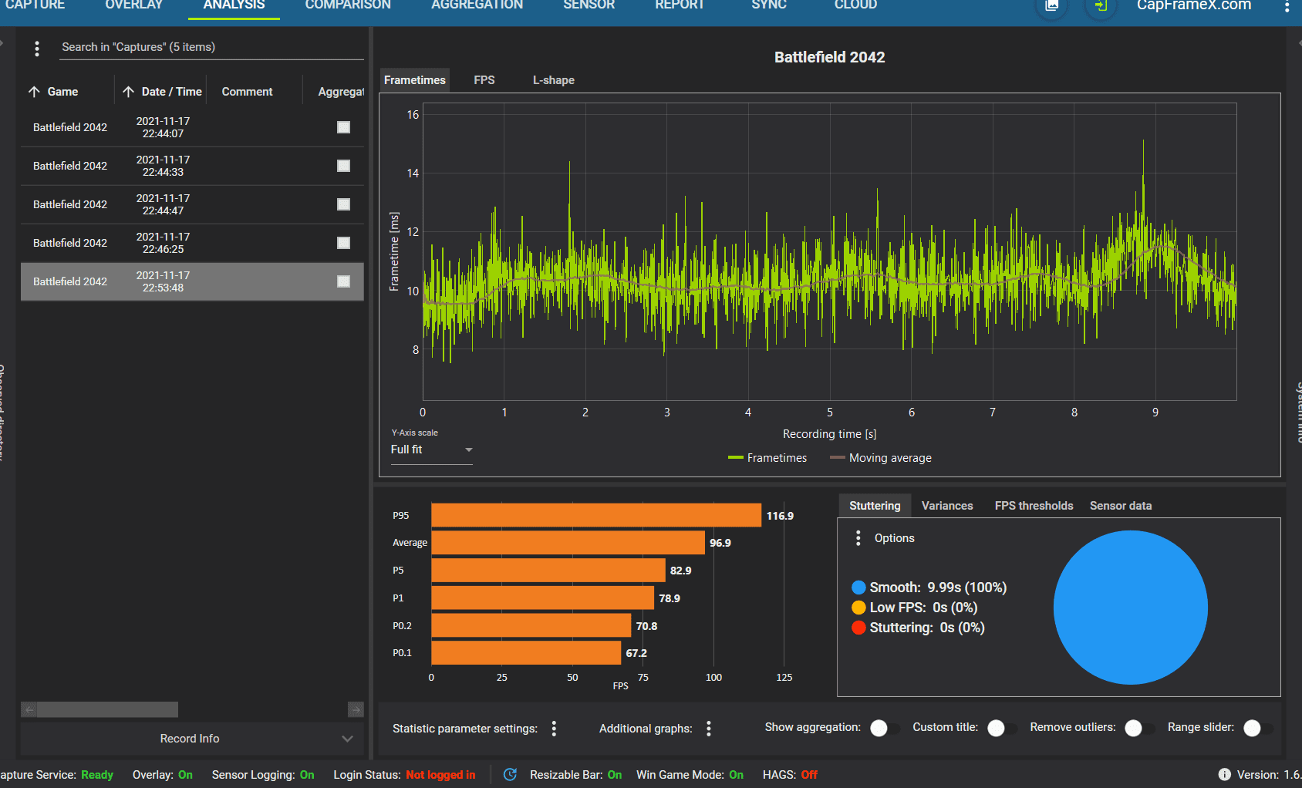Select Battlefield 2042 capture at 22:44:47
The width and height of the screenshot is (1302, 788).
(x=192, y=204)
